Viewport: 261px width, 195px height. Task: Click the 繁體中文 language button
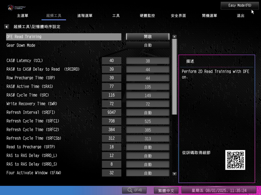pyautogui.click(x=166, y=190)
